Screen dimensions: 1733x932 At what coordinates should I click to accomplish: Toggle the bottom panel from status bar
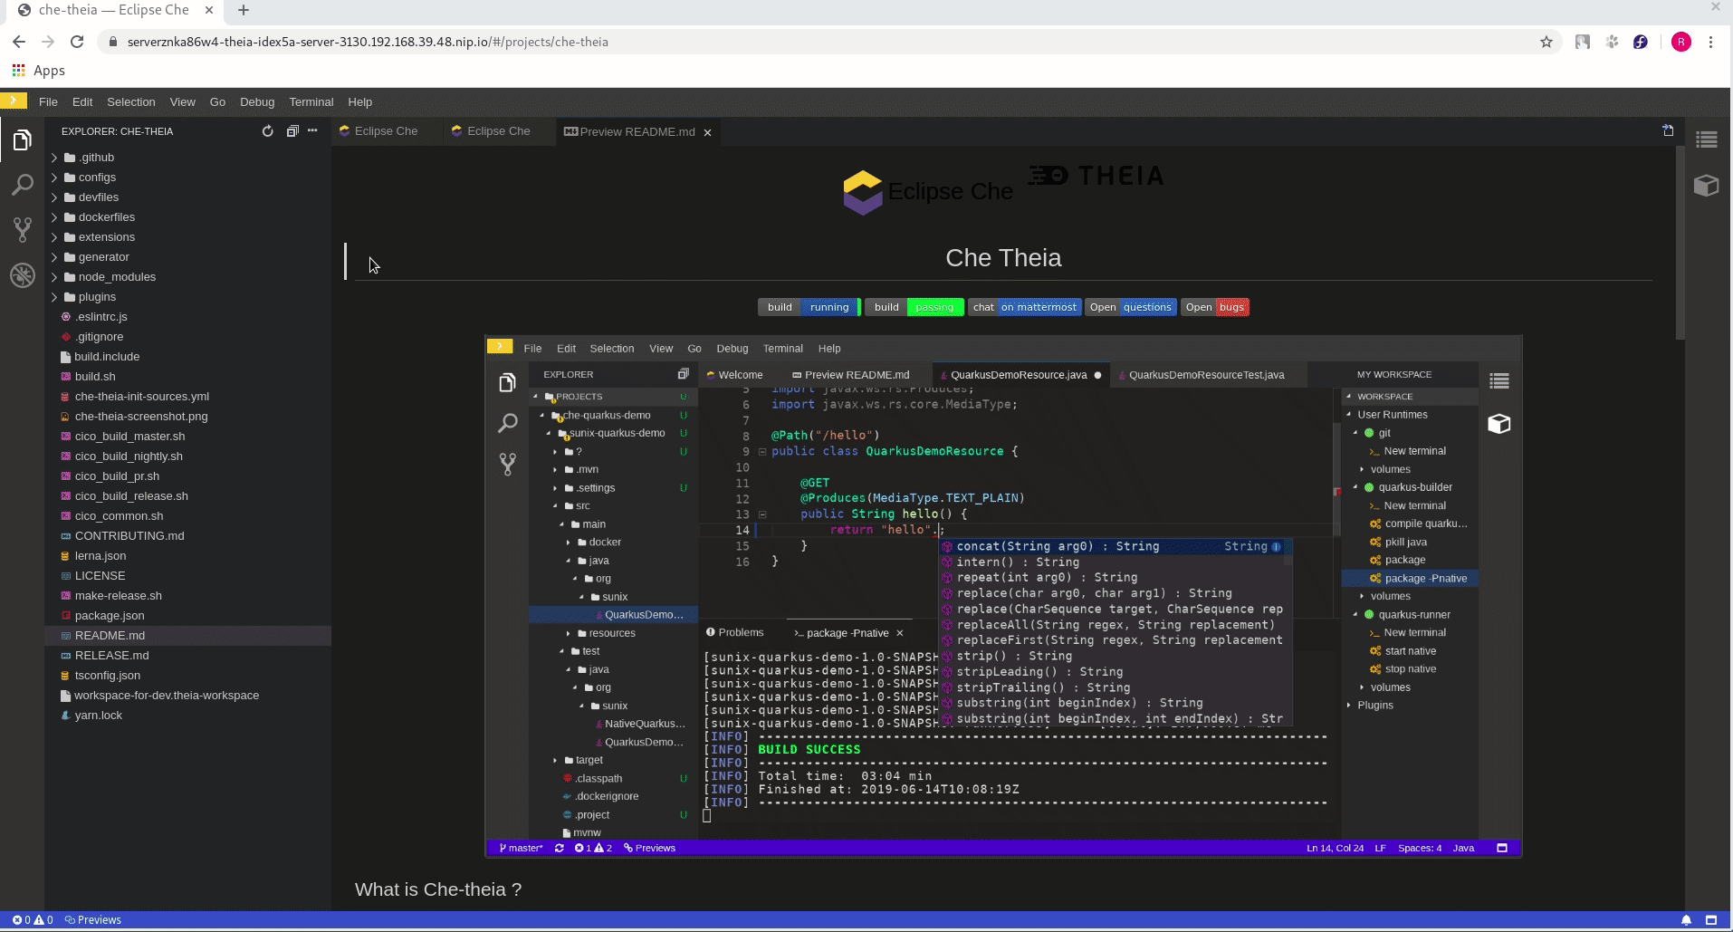coord(1711,920)
